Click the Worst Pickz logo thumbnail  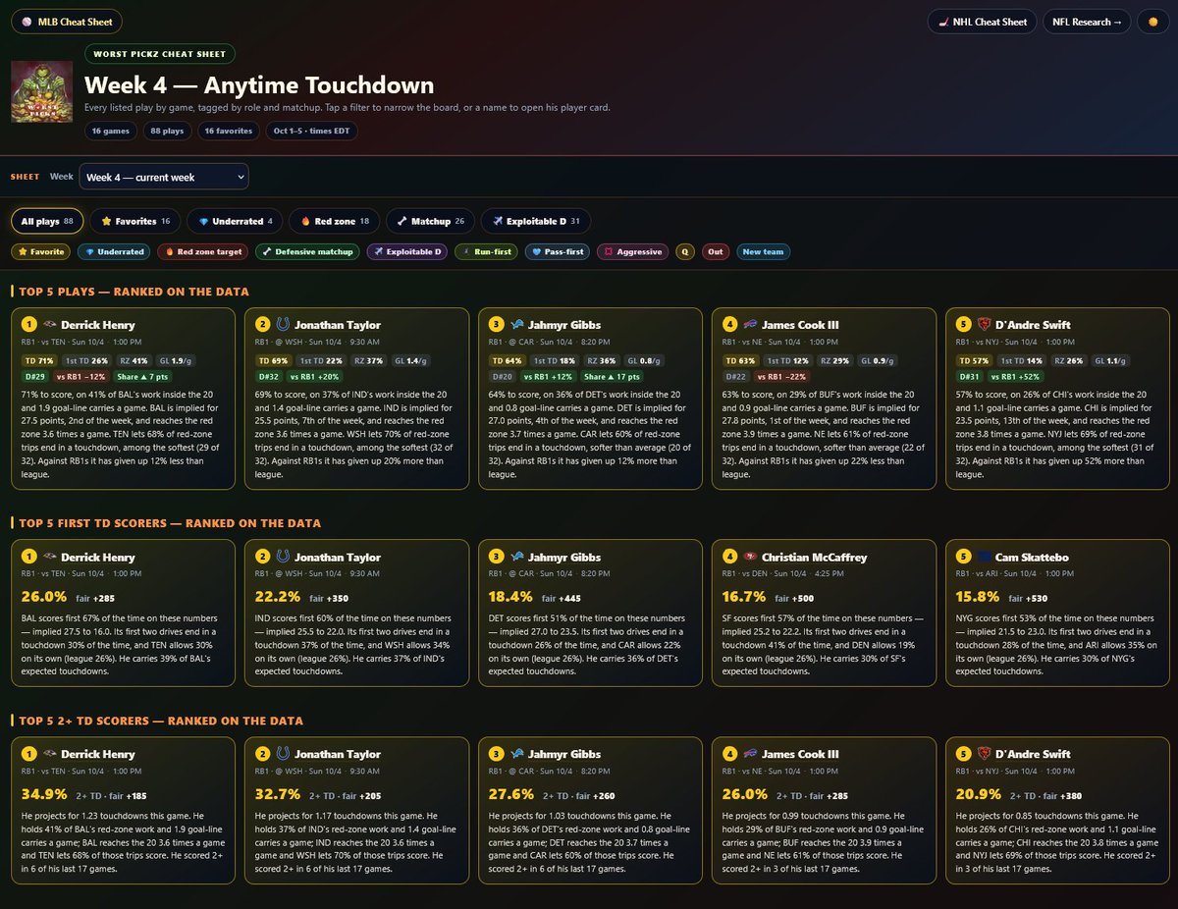(42, 91)
